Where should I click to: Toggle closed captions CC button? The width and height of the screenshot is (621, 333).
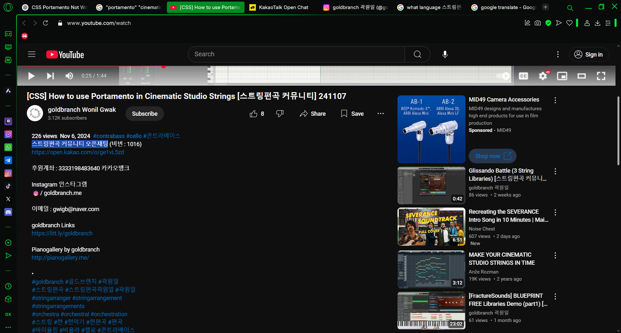(523, 76)
